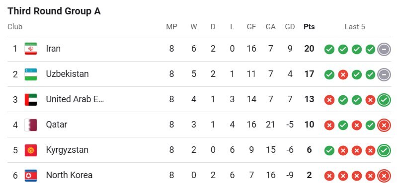Viewport: 397px width, 191px height.
Task: Click the Third Round Group A heading
Action: [x=54, y=11]
